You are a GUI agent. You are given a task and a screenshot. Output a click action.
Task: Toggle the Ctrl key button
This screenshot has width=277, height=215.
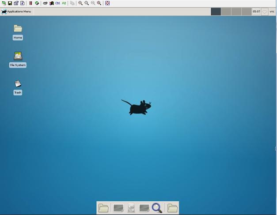[x=57, y=3]
